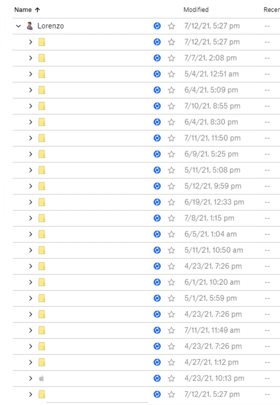Expand item modified 4/23/21, 10:13 pm
This screenshot has height=405, width=280.
tap(31, 378)
